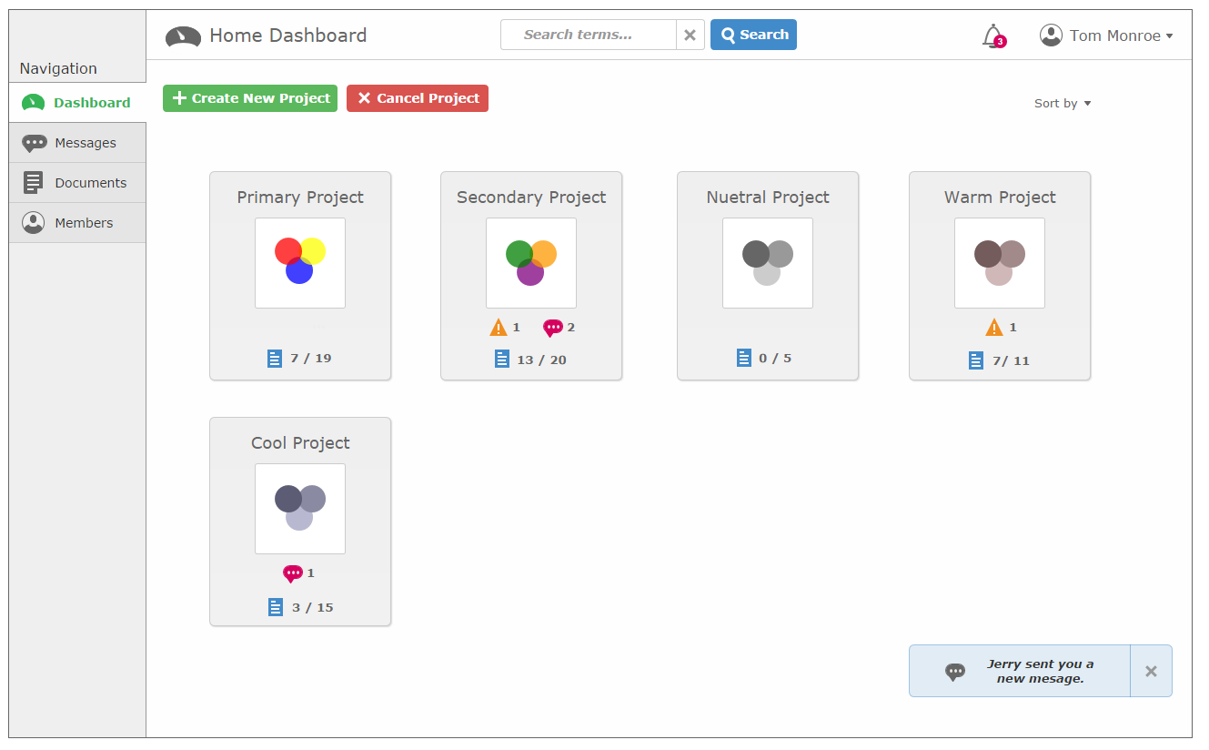This screenshot has width=1209, height=750.
Task: Open the Sort by dropdown
Action: 1063,104
